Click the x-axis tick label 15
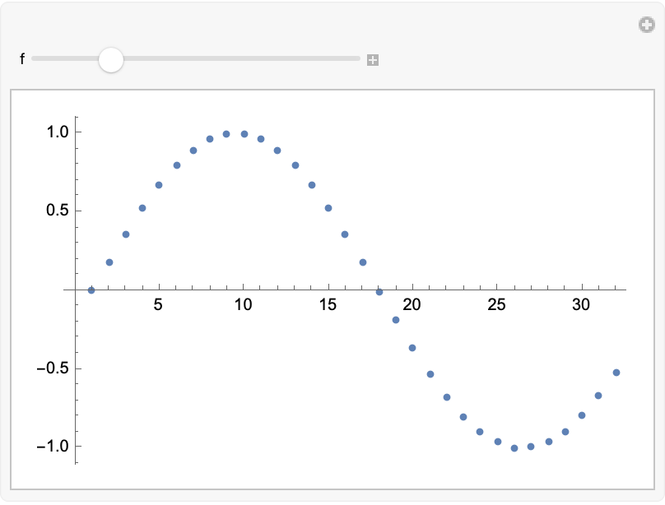665x505 pixels. pyautogui.click(x=328, y=305)
